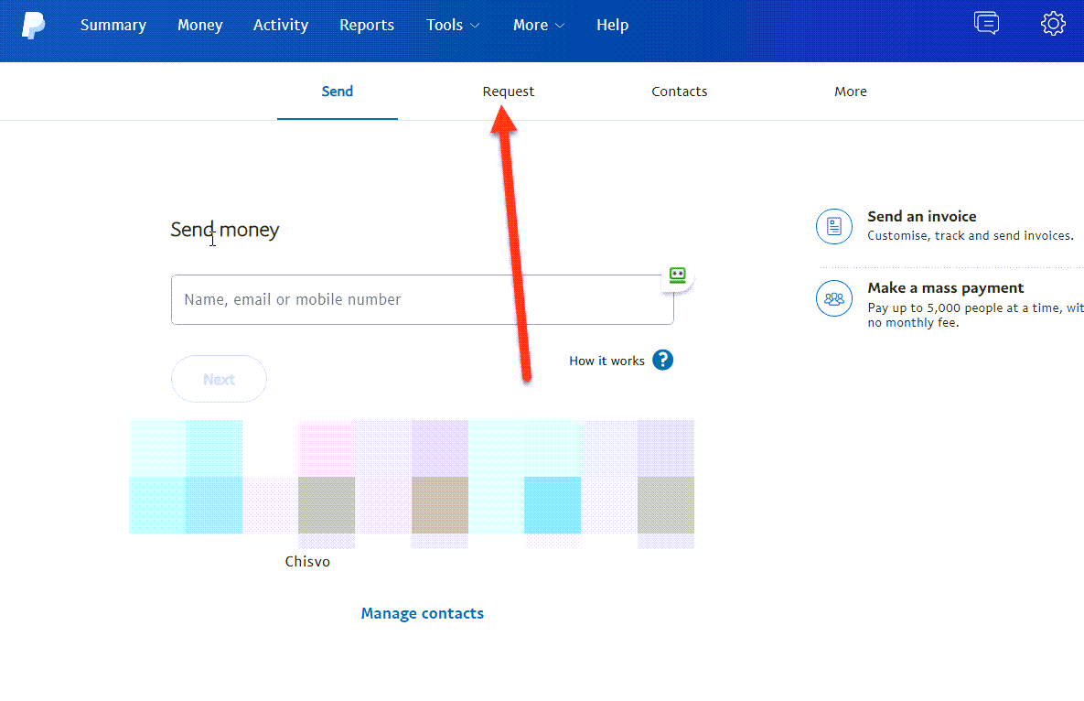Open the Send an invoice link
This screenshot has height=701, width=1084.
tap(921, 216)
